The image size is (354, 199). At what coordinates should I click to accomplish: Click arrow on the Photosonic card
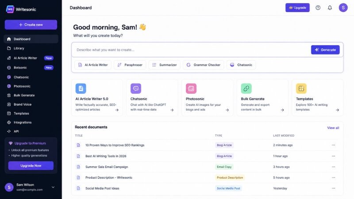(227, 110)
